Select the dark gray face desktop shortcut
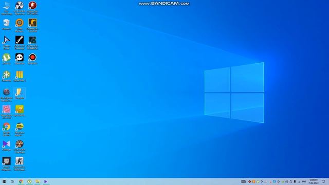 point(7,164)
